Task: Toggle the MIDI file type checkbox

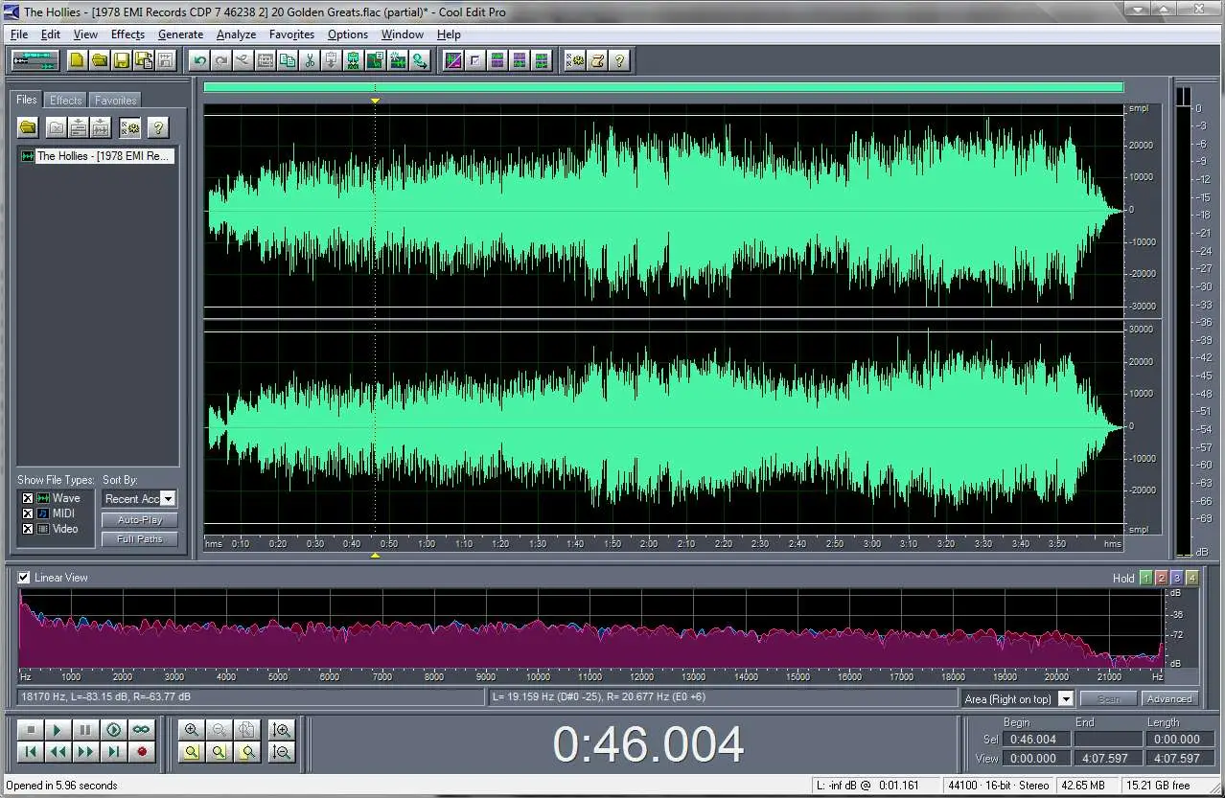Action: tap(28, 513)
